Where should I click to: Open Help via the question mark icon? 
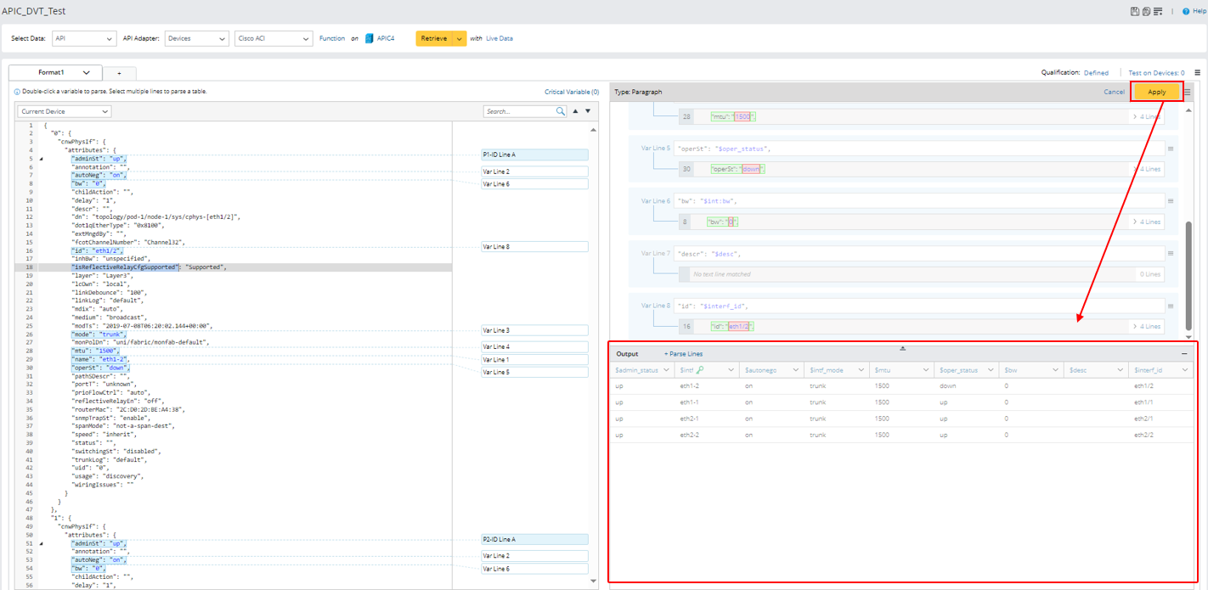coord(1187,12)
